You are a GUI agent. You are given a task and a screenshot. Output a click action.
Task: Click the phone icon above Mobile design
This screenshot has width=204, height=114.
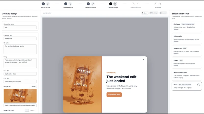70,4
